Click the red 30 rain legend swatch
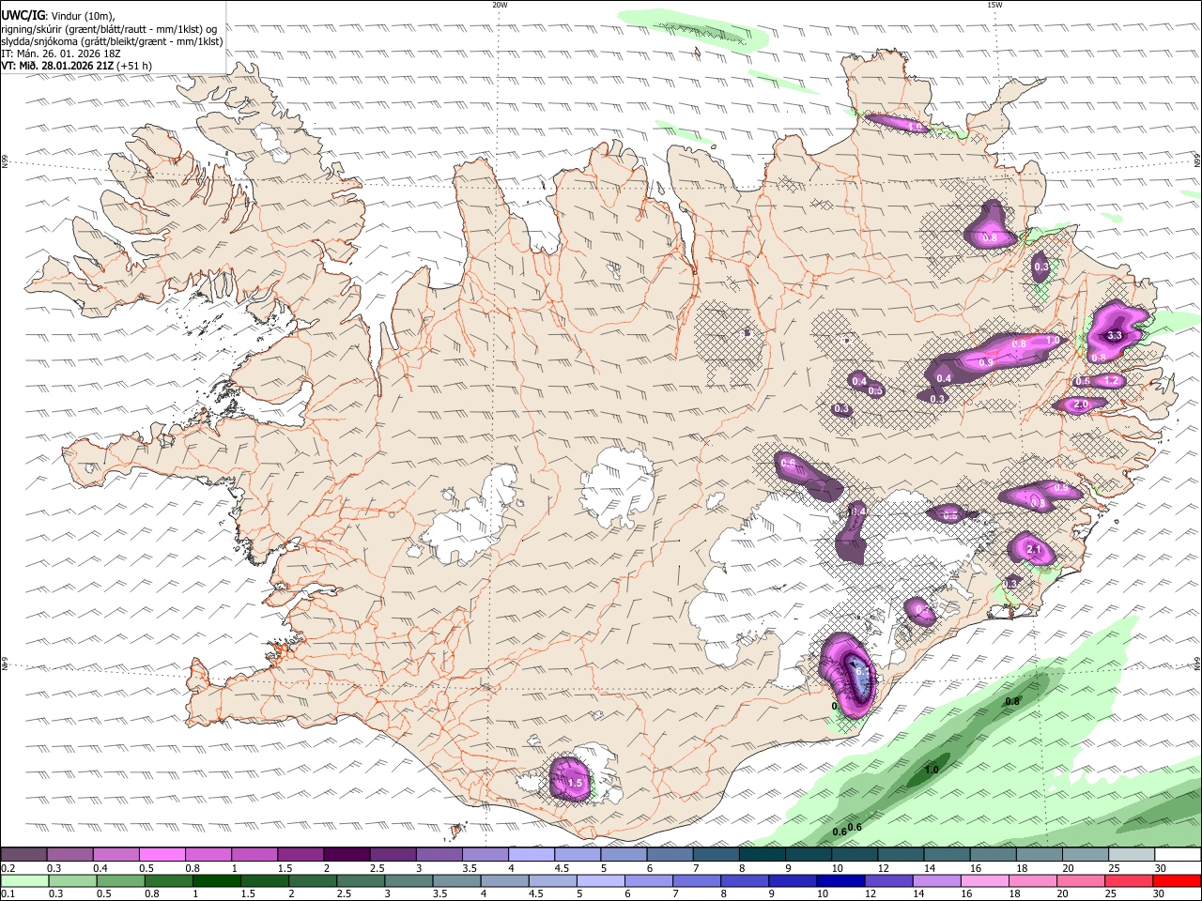This screenshot has height=901, width=1202. pyautogui.click(x=1177, y=880)
